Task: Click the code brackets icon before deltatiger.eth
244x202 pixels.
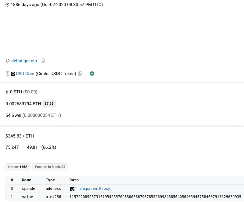Action: coord(8,61)
